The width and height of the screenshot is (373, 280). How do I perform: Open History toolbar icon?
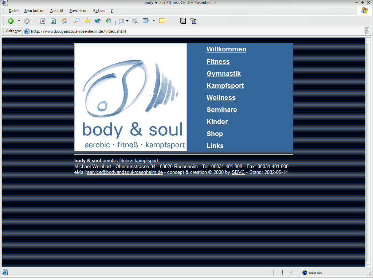pos(108,21)
